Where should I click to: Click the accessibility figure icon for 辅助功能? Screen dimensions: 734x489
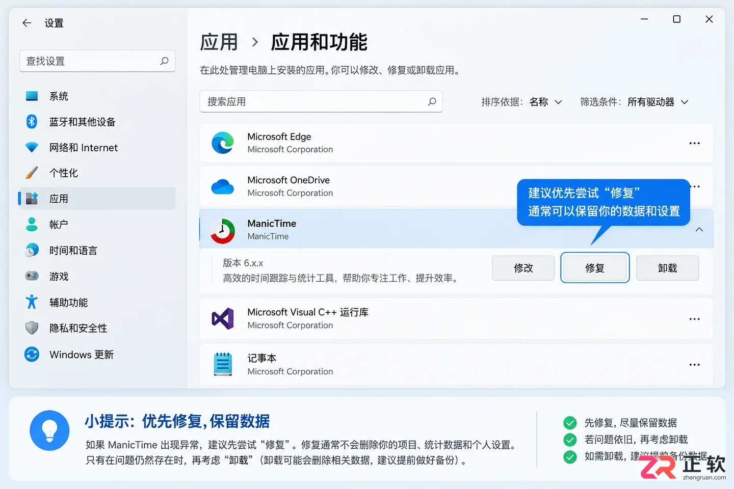[x=32, y=302]
